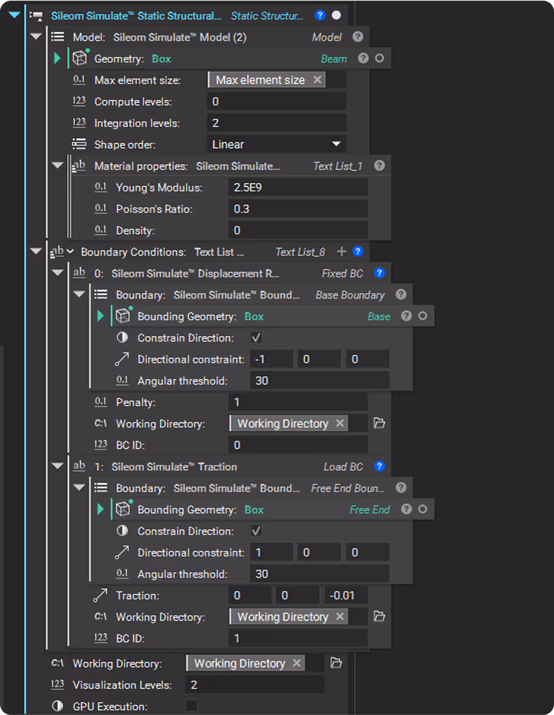The image size is (554, 715).
Task: Open help for Free End bounding geometry
Action: pyautogui.click(x=407, y=509)
